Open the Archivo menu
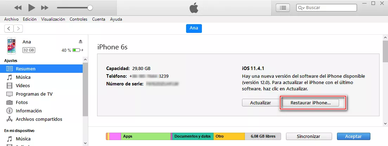 pos(11,19)
